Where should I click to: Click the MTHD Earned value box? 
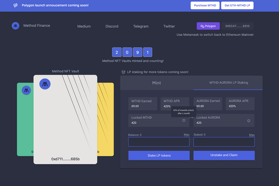tap(143, 104)
